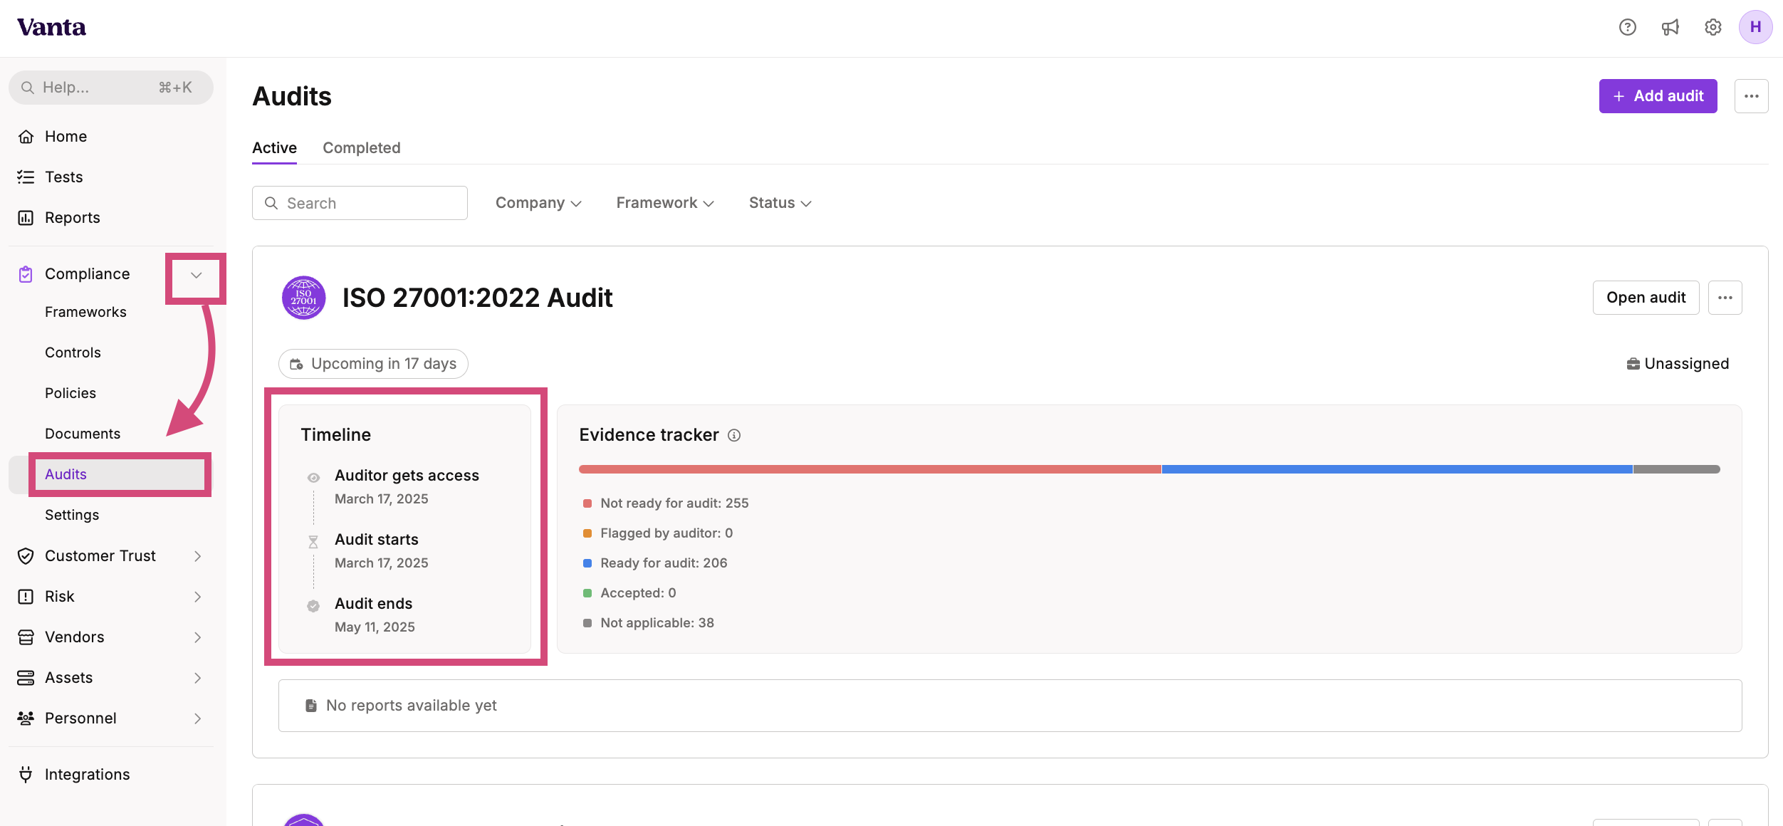Open the Framework filter dropdown
The width and height of the screenshot is (1783, 826).
tap(665, 203)
